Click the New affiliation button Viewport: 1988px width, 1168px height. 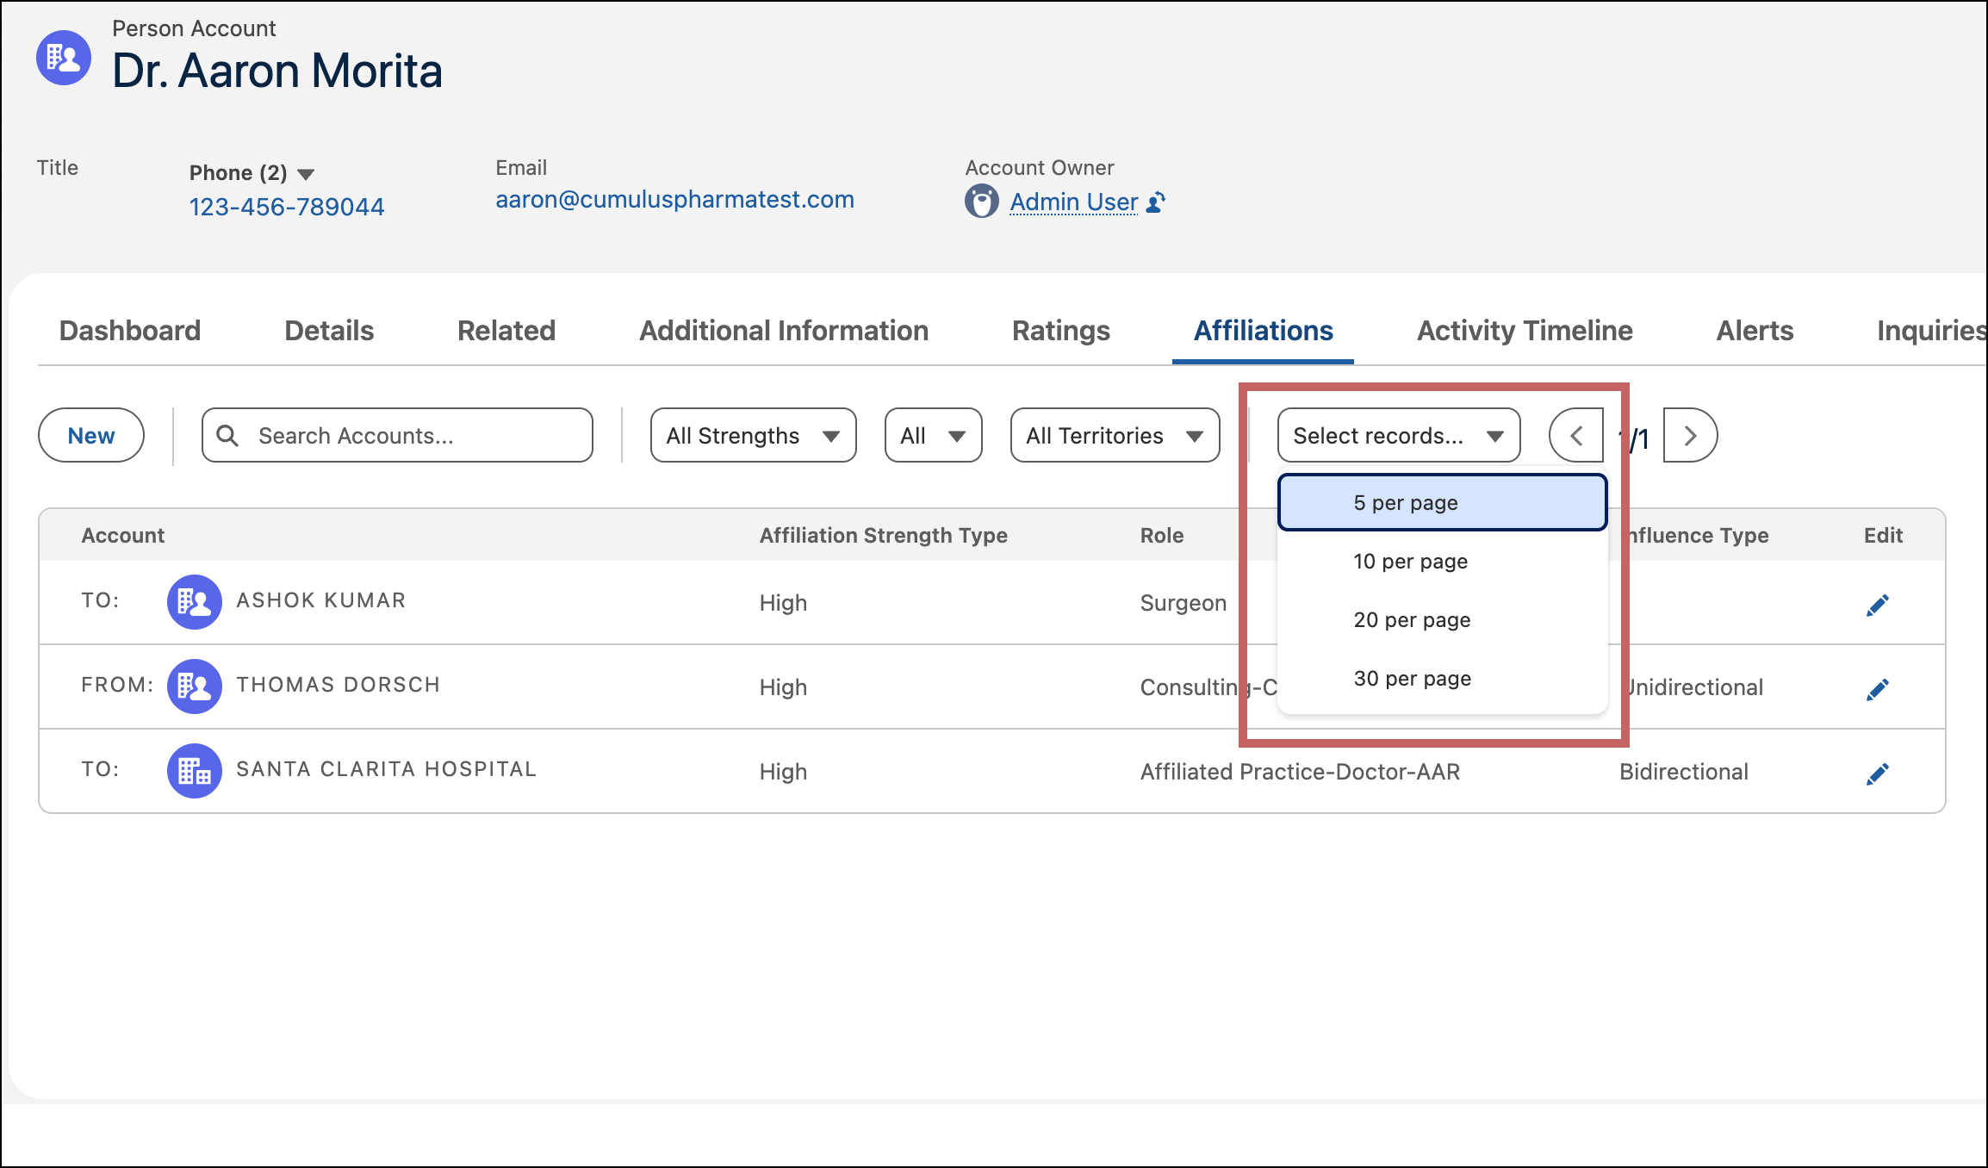point(91,435)
